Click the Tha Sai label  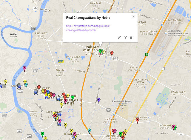click(x=61, y=73)
